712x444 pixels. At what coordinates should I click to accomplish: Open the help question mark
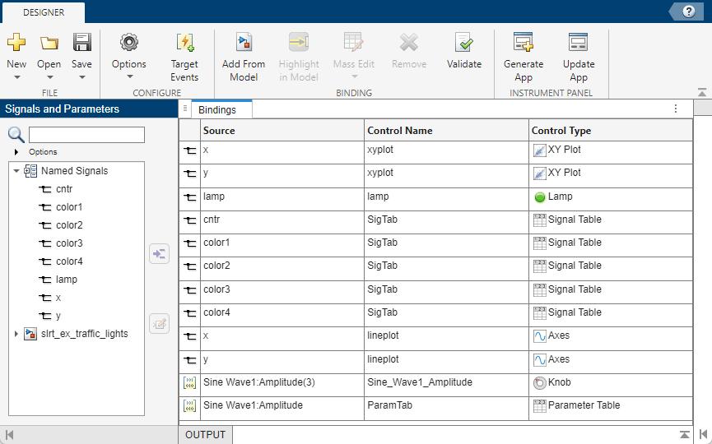click(688, 11)
